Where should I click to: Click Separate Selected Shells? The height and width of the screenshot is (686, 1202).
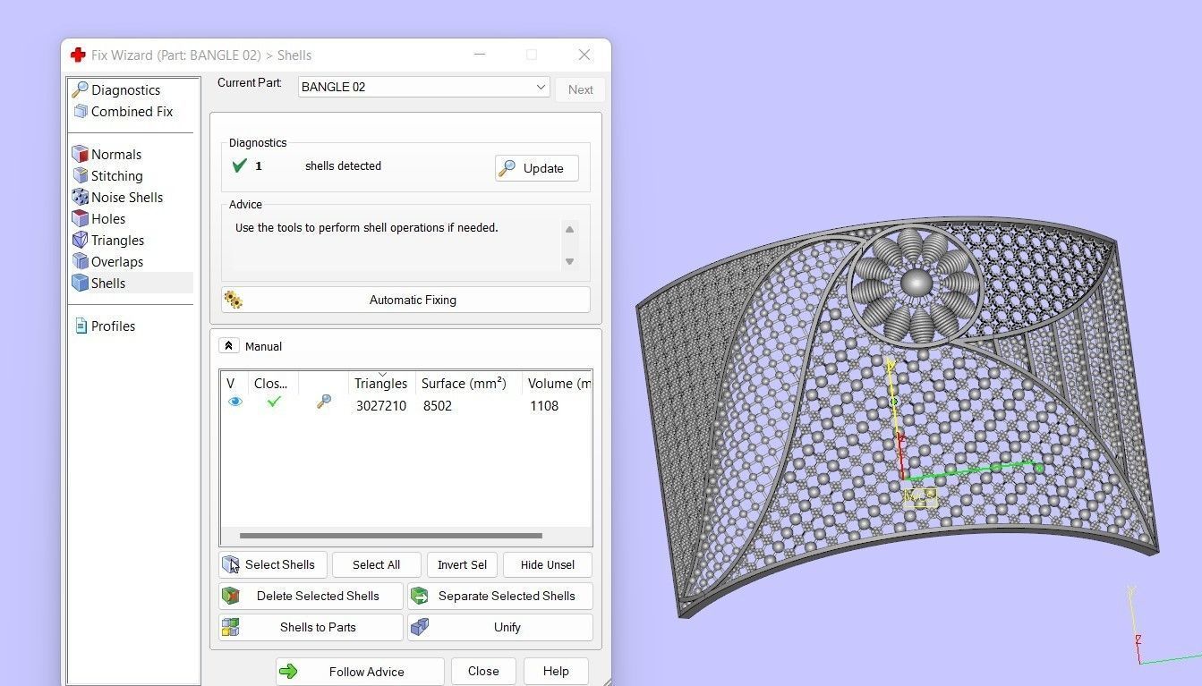500,596
